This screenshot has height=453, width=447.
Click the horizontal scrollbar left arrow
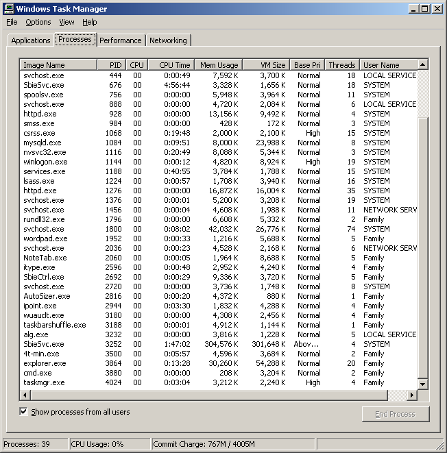pyautogui.click(x=25, y=395)
